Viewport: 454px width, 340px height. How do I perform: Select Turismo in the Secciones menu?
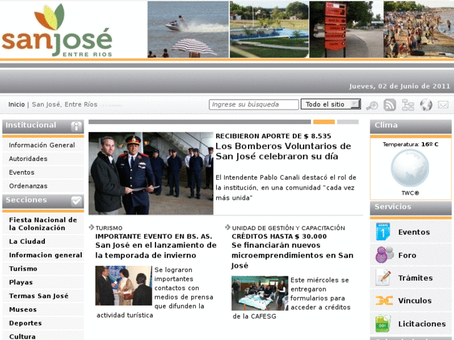click(23, 269)
